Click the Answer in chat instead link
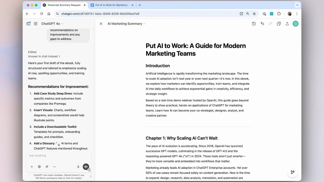324x182 pixels. click(44, 56)
